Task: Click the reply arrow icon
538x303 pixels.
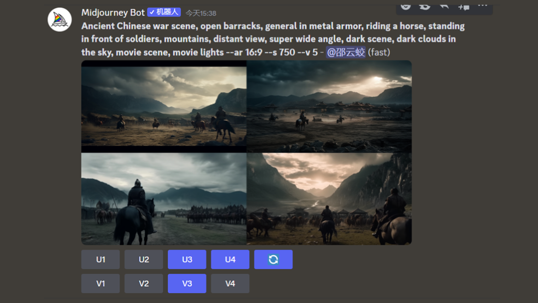Action: pyautogui.click(x=444, y=6)
